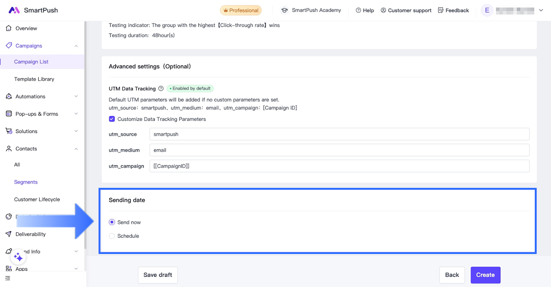
Task: Click the Save draft button
Action: click(158, 275)
